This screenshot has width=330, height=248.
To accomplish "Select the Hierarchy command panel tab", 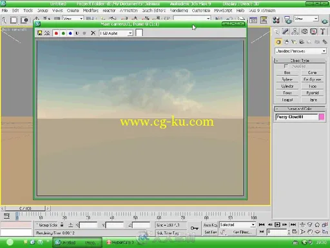I will [x=295, y=32].
